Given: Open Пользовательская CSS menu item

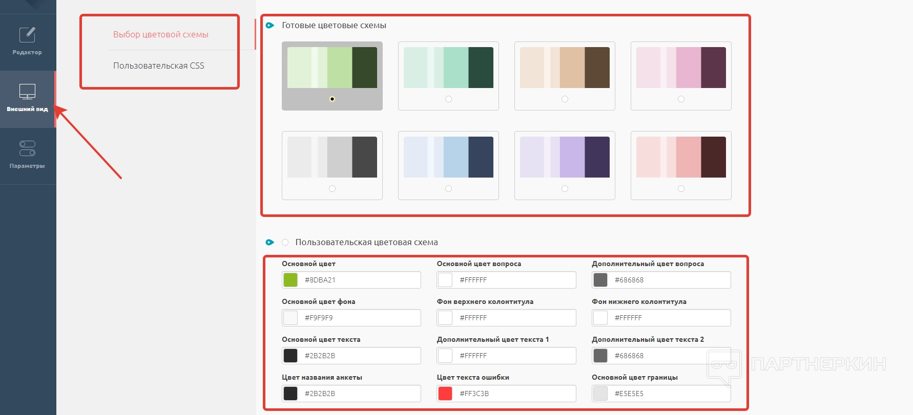Looking at the screenshot, I should pyautogui.click(x=159, y=65).
